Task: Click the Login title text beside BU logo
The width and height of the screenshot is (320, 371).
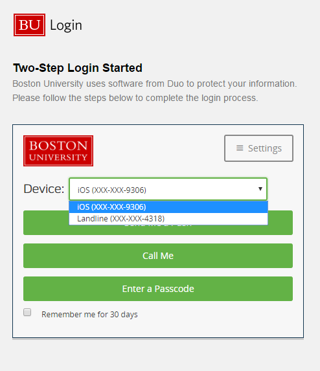Action: pyautogui.click(x=66, y=25)
